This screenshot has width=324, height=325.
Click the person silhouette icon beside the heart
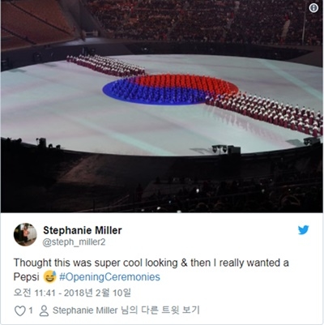click(44, 311)
